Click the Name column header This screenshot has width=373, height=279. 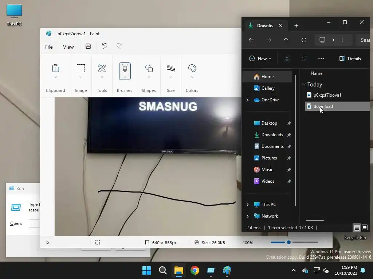[x=317, y=73]
